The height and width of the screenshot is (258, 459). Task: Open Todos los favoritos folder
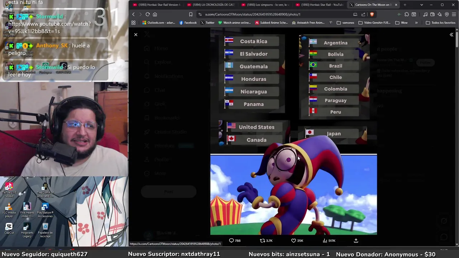click(440, 23)
